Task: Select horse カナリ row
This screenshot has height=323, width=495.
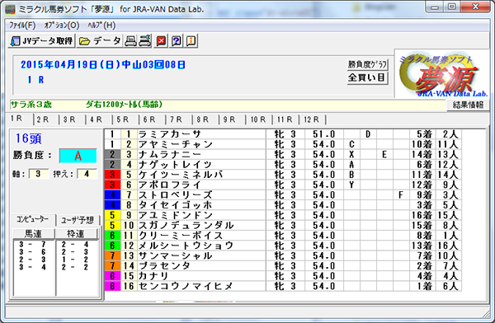Action: (x=282, y=276)
